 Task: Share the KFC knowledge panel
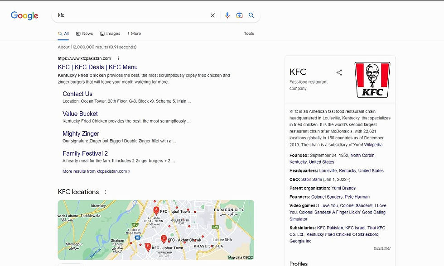(x=339, y=73)
